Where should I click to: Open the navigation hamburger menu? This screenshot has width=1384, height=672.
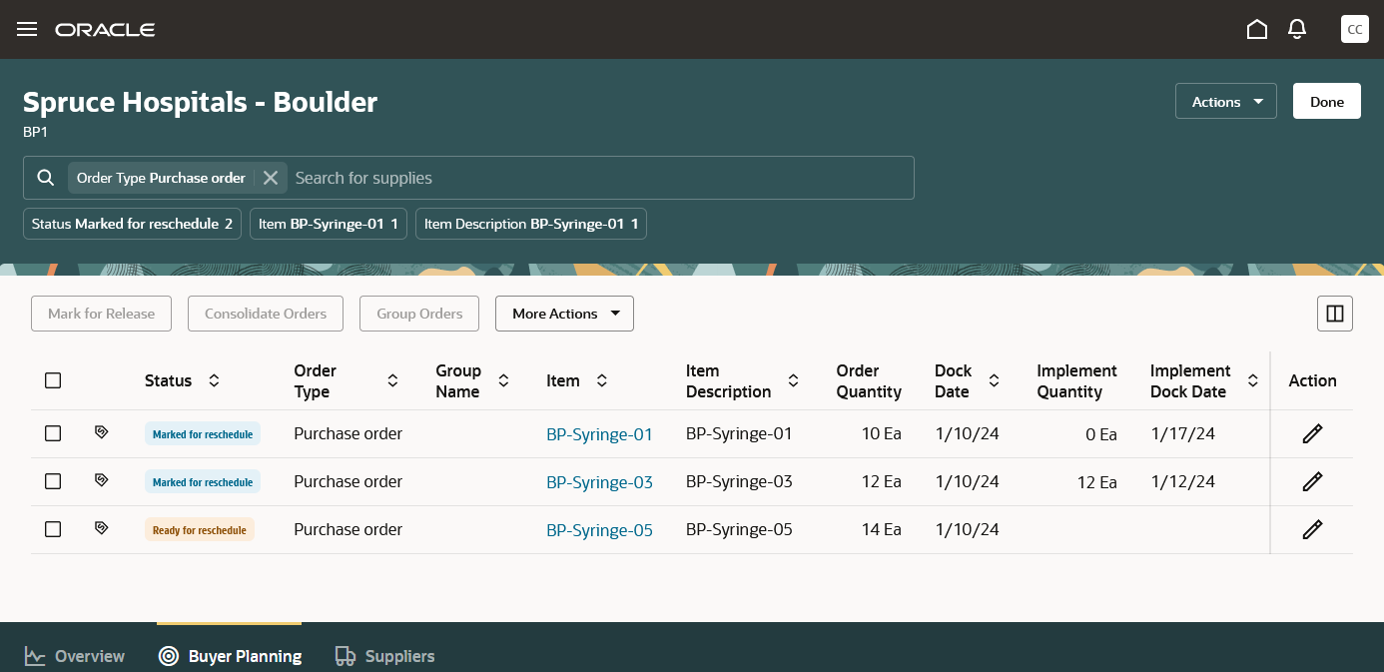pyautogui.click(x=27, y=29)
